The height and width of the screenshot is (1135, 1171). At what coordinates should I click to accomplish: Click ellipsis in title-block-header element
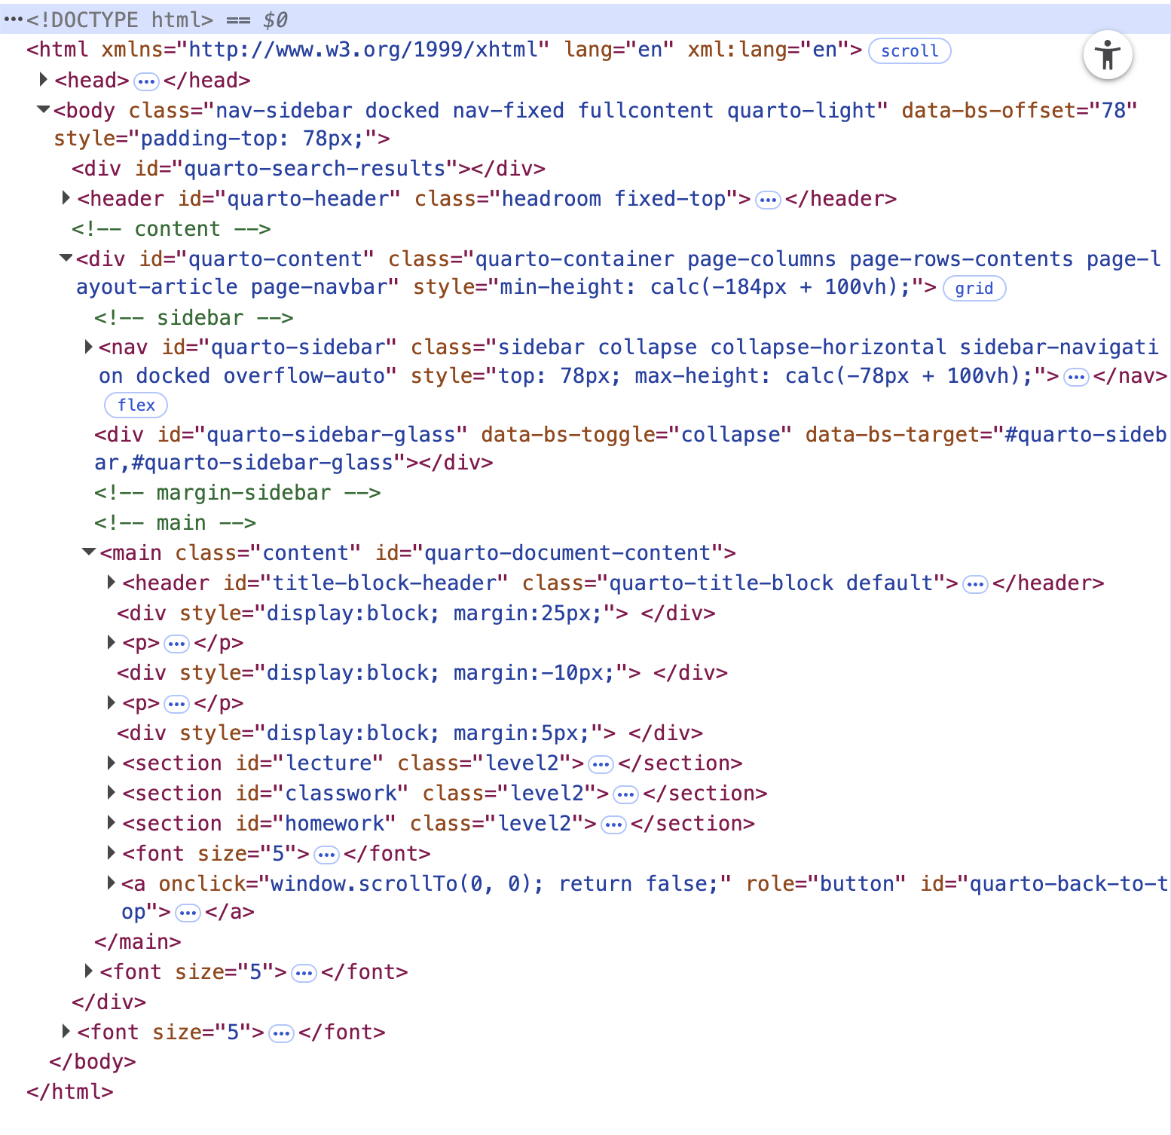click(x=975, y=584)
